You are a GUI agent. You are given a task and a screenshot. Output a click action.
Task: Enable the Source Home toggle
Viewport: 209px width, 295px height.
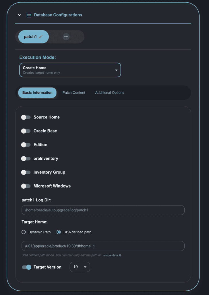(x=26, y=117)
